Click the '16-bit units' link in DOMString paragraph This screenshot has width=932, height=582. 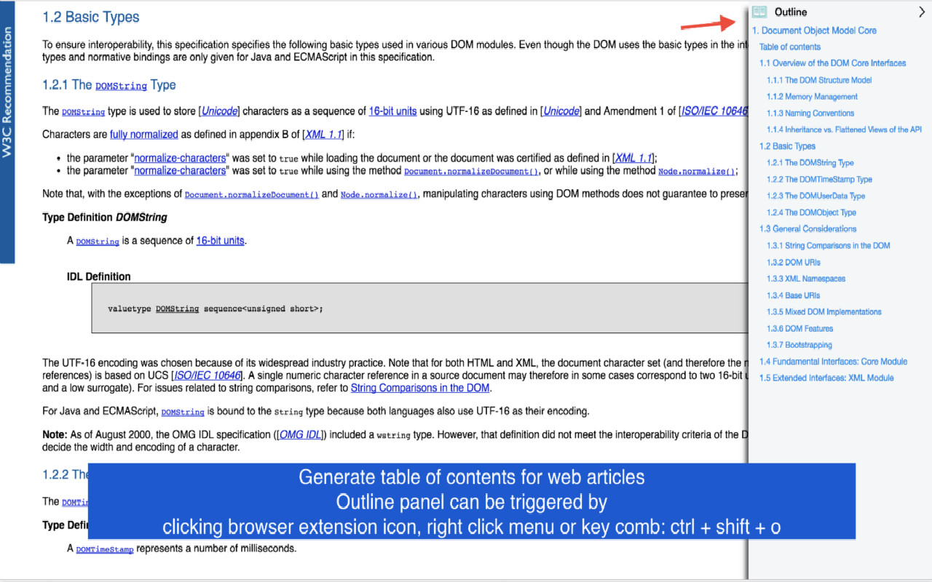pos(392,111)
